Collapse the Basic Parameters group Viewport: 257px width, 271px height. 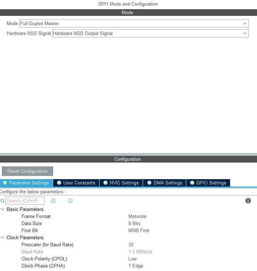pyautogui.click(x=2, y=209)
